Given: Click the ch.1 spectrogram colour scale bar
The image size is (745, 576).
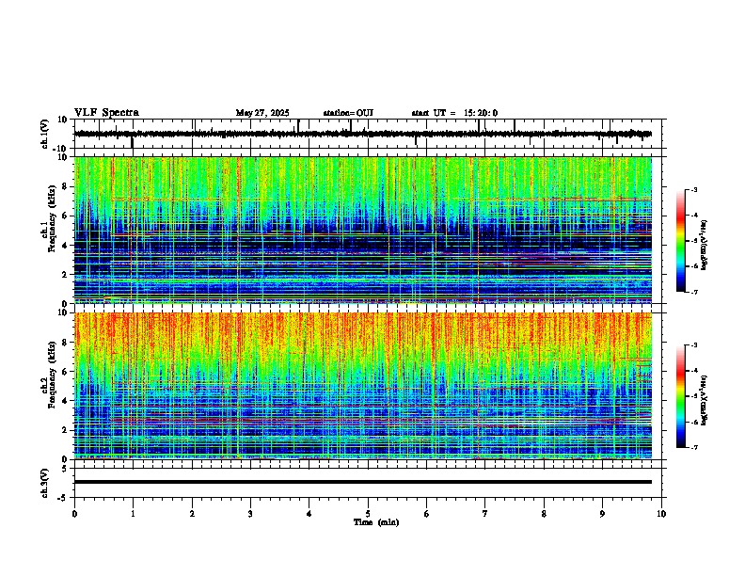Looking at the screenshot, I should pyautogui.click(x=681, y=241).
